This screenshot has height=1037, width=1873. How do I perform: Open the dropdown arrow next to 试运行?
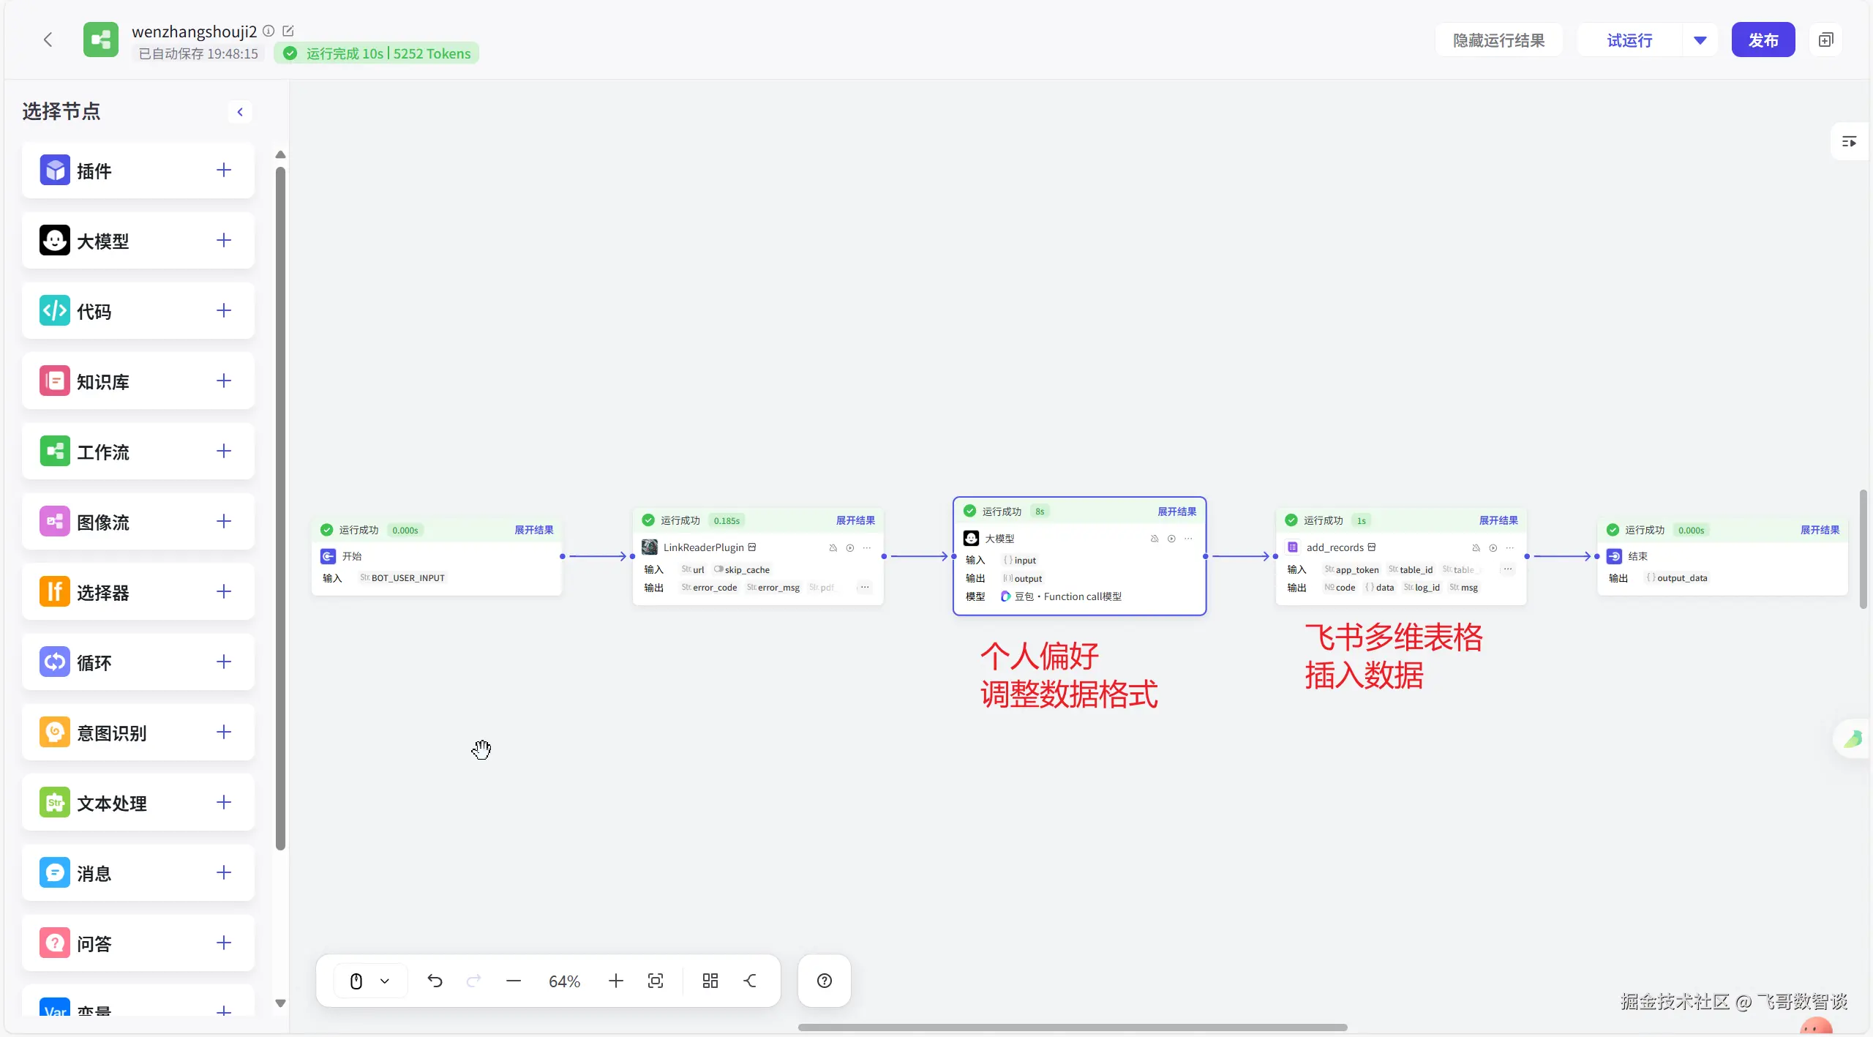[1700, 40]
